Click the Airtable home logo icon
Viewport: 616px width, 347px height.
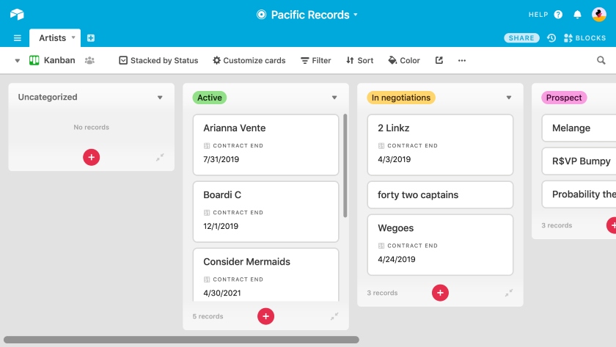pyautogui.click(x=17, y=15)
